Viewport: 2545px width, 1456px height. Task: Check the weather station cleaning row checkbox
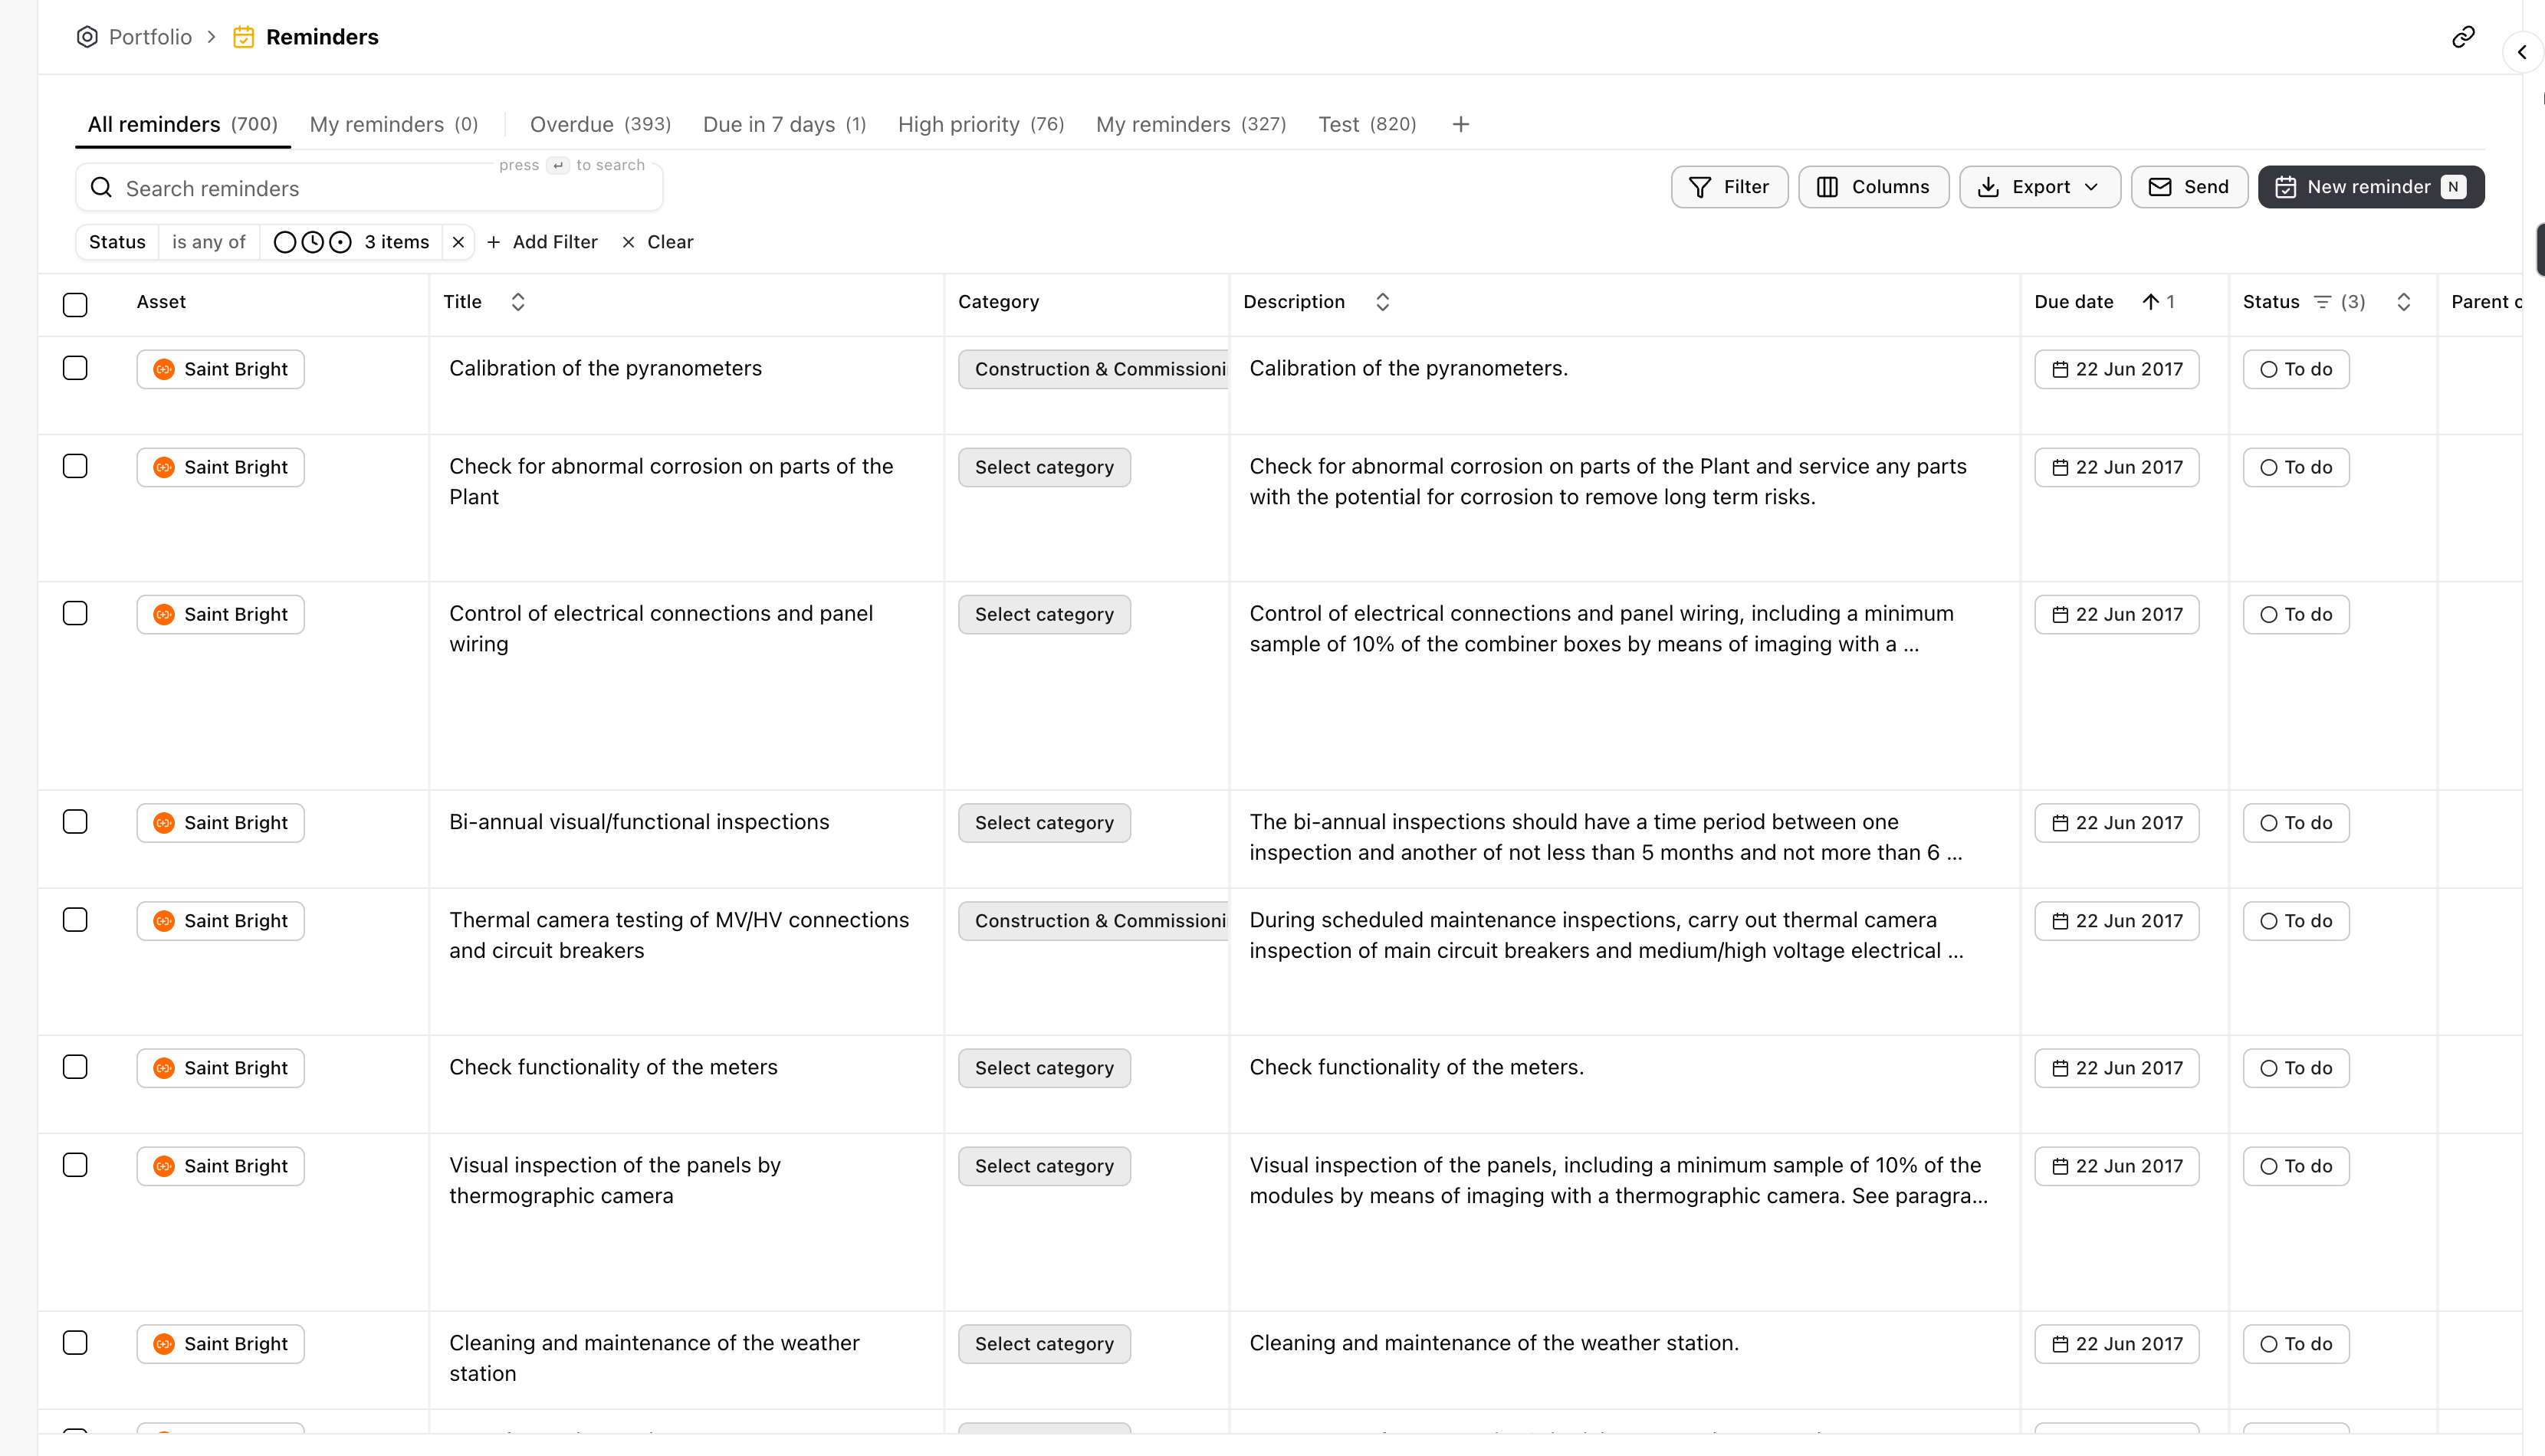(x=75, y=1343)
